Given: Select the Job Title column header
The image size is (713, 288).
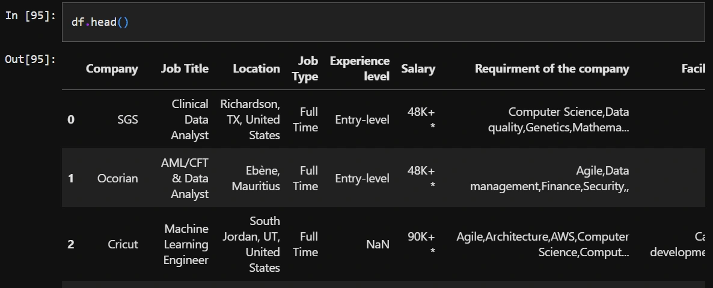Looking at the screenshot, I should [x=185, y=68].
